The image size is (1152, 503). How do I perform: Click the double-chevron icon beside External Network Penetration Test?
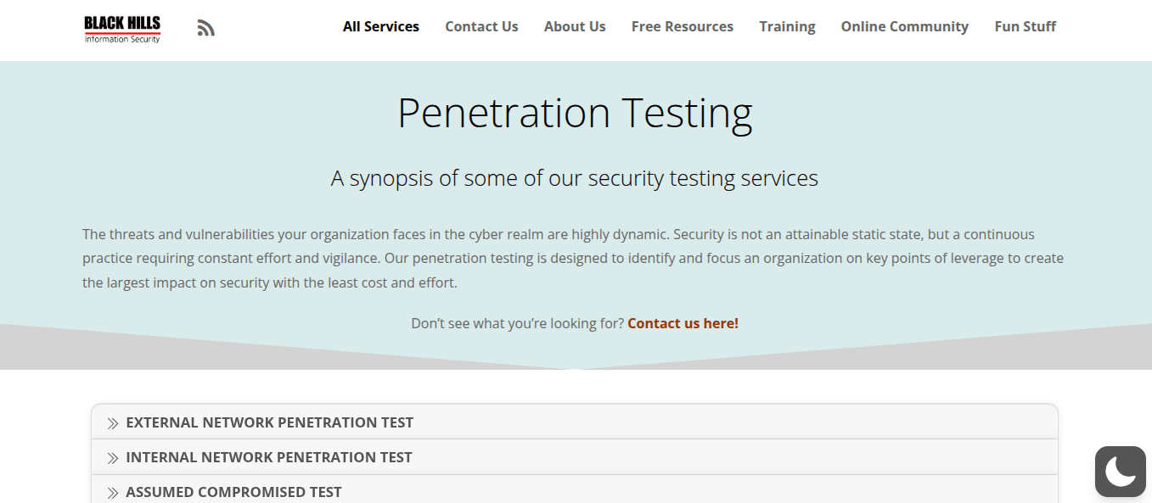113,423
